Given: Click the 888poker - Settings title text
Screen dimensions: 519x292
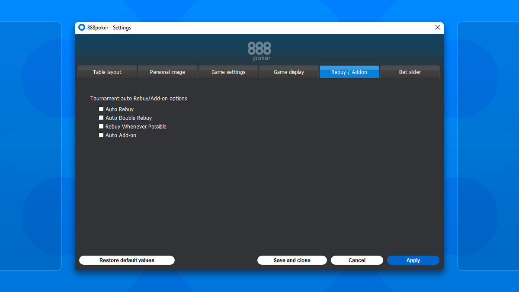Looking at the screenshot, I should pos(109,27).
